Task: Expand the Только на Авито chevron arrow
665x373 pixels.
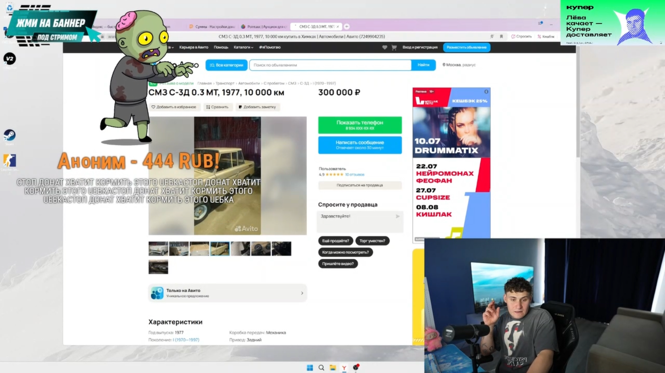Action: point(302,293)
